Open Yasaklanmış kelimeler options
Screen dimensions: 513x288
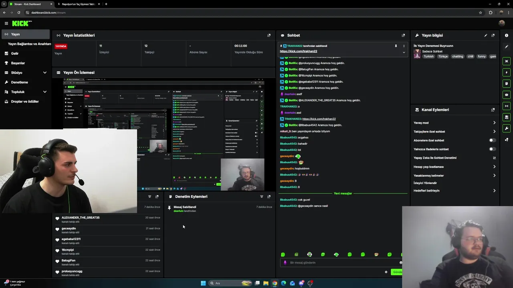click(454, 176)
